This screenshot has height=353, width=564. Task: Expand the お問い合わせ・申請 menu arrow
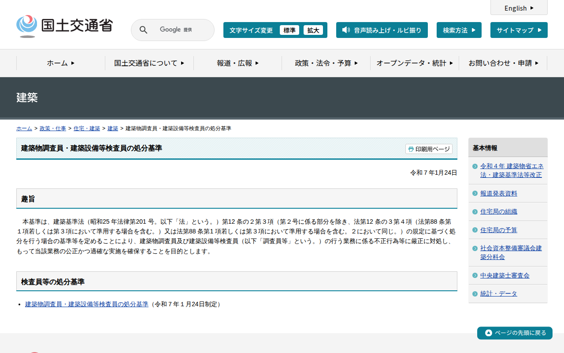coord(537,63)
